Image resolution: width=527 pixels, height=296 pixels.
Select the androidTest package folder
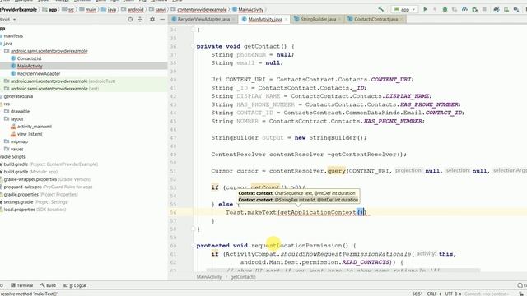[x=63, y=81]
